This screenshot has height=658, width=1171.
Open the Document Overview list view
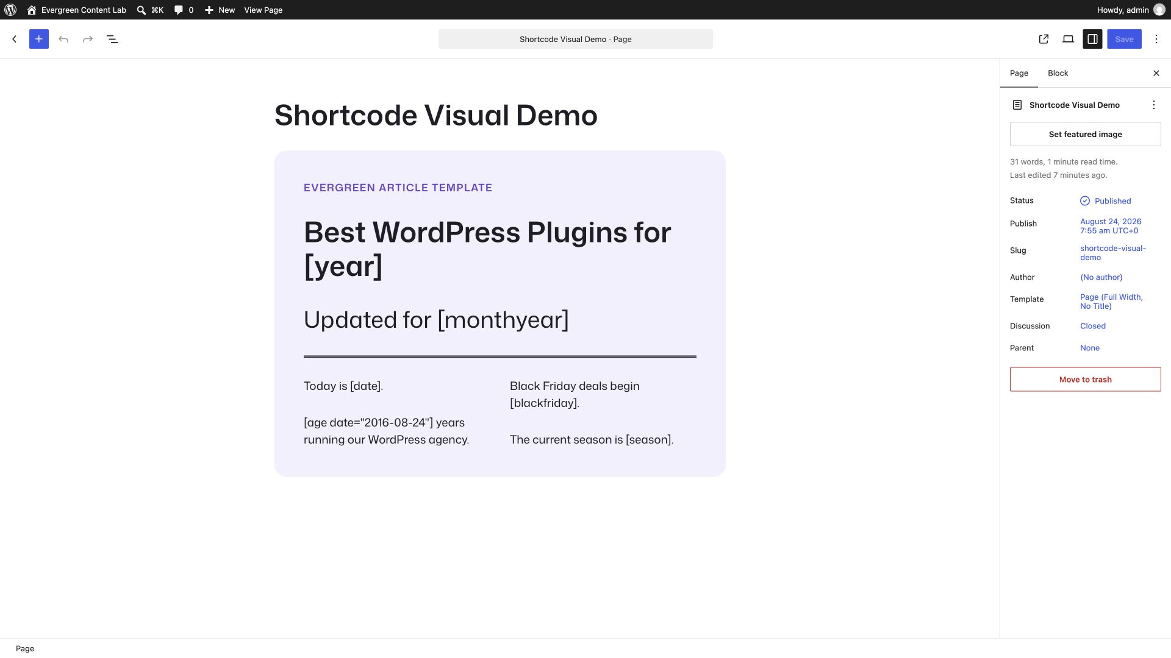(x=112, y=39)
